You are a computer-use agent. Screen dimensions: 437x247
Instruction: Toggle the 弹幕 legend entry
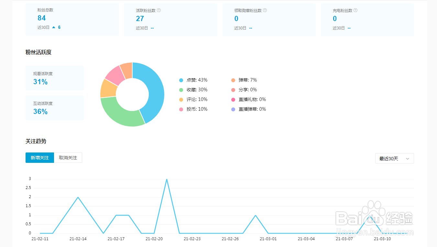pyautogui.click(x=244, y=80)
